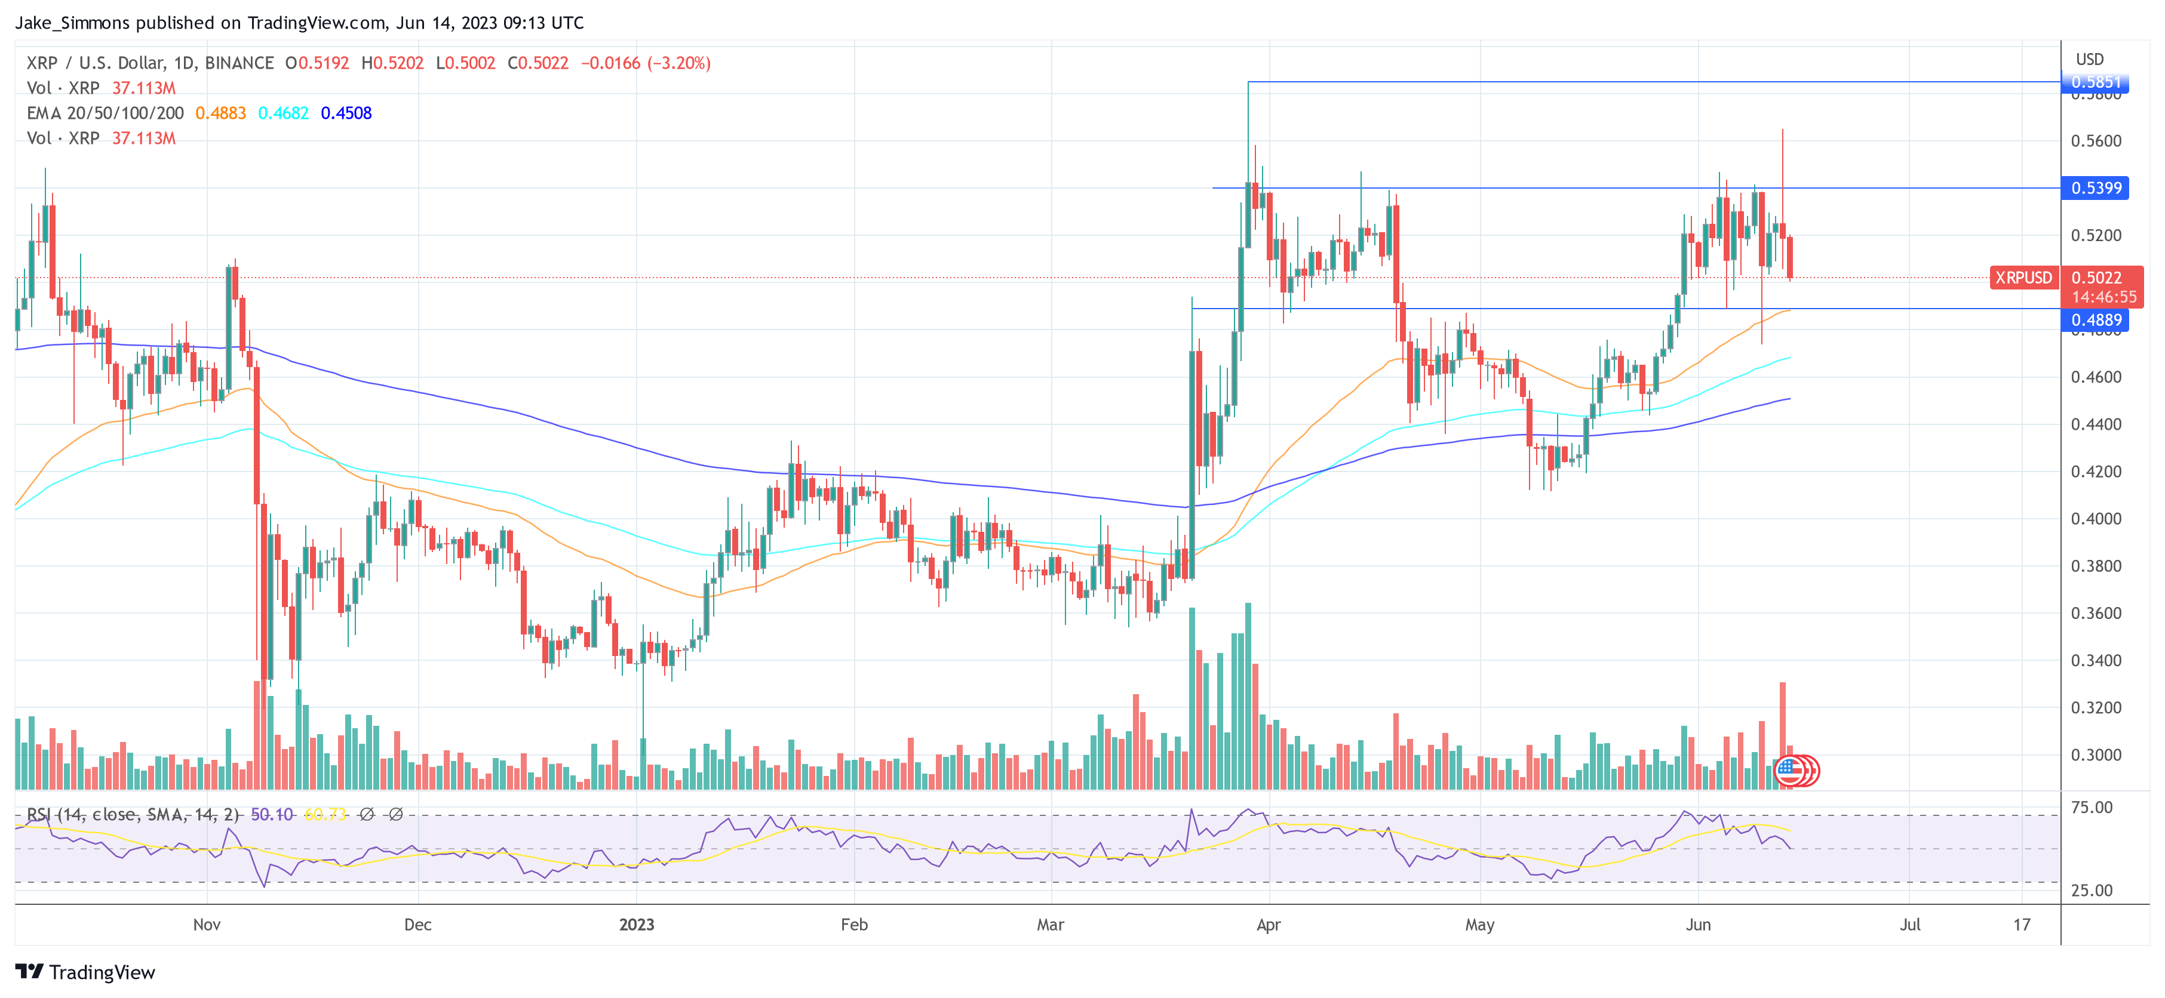Screen dimensions: 2165x998
Task: Click the high value H0.5202
Action: pyautogui.click(x=392, y=63)
